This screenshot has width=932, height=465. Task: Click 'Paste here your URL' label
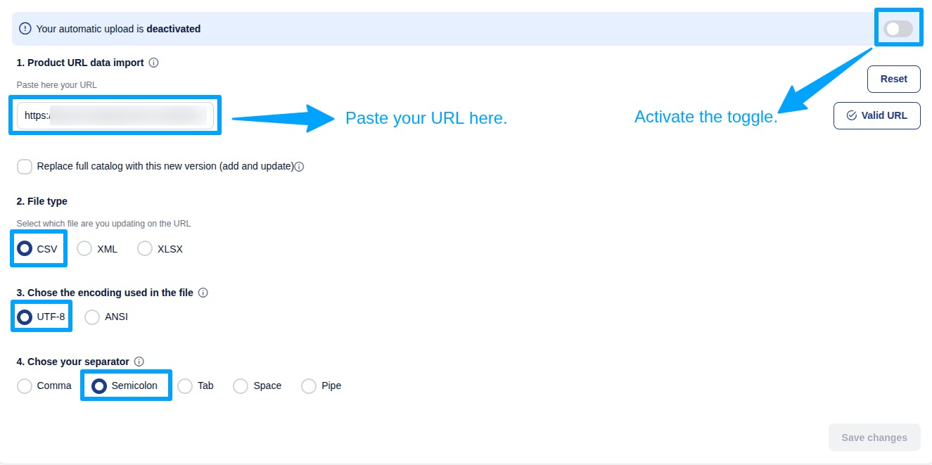click(57, 85)
